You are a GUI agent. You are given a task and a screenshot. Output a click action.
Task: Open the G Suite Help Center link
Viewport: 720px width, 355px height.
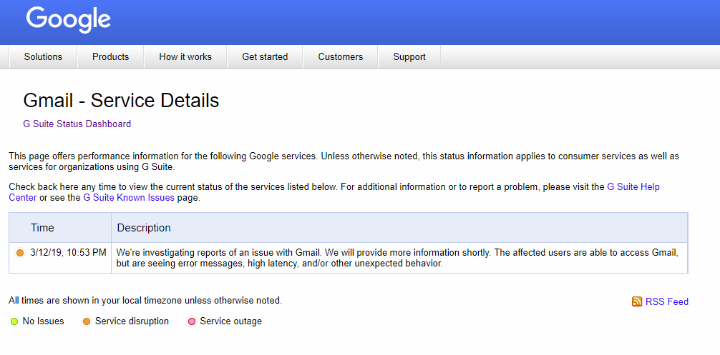tap(633, 187)
